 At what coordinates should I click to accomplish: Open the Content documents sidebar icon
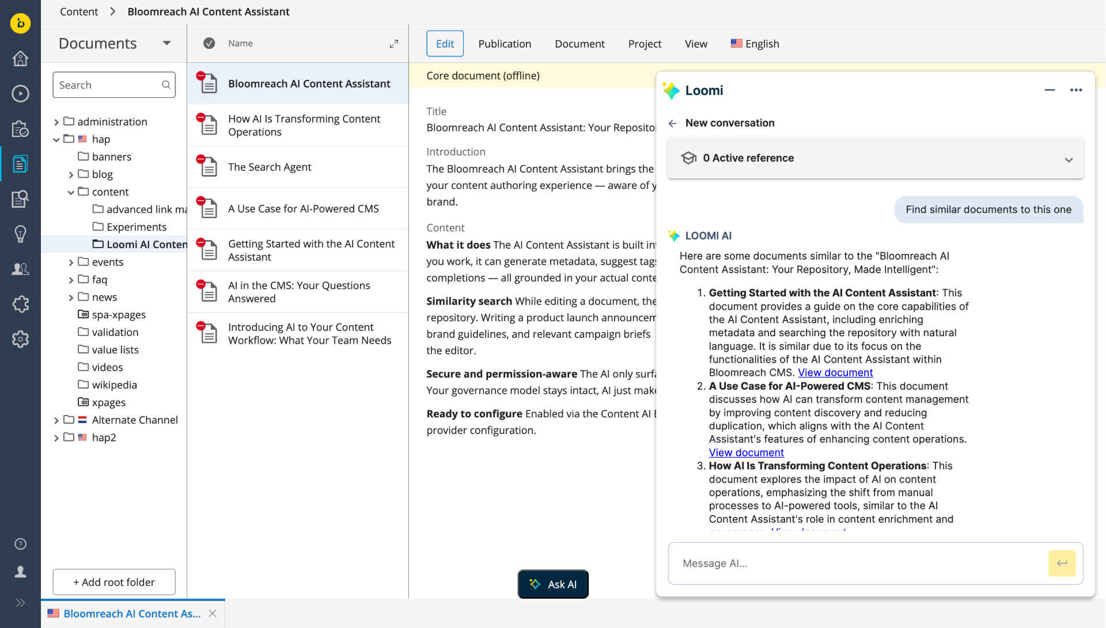coord(20,164)
